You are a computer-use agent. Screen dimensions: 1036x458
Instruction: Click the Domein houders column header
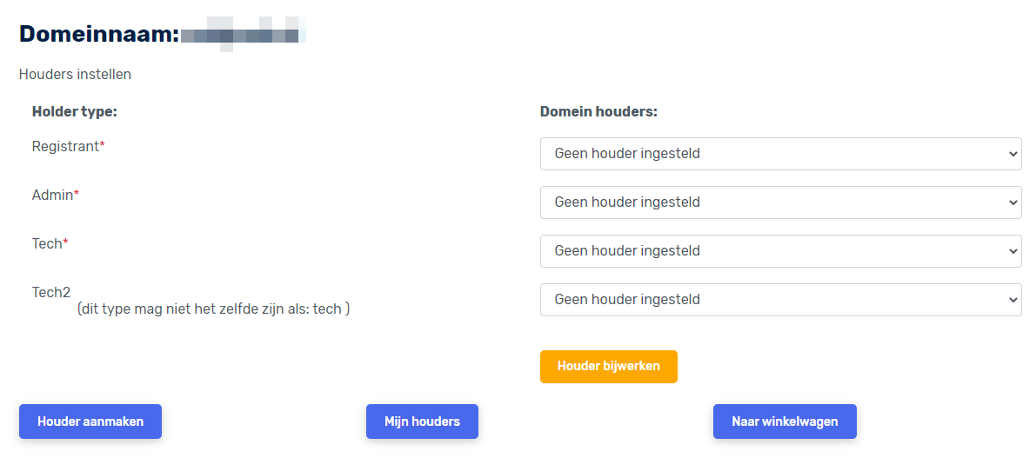pyautogui.click(x=598, y=112)
